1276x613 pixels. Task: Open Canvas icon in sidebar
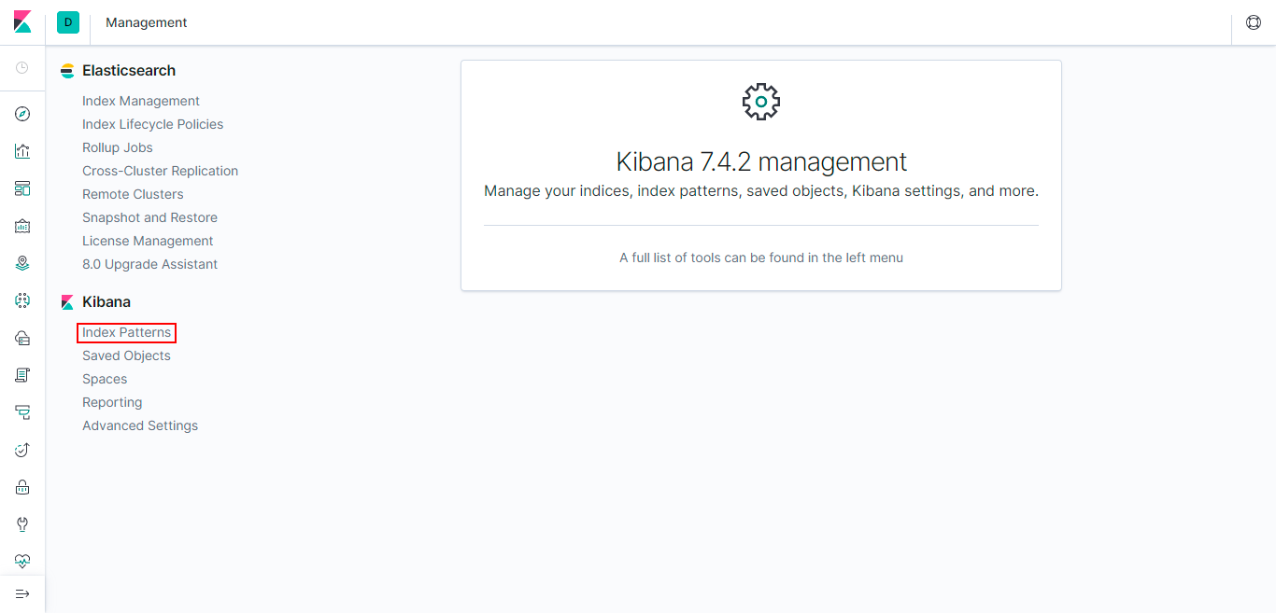coord(22,226)
